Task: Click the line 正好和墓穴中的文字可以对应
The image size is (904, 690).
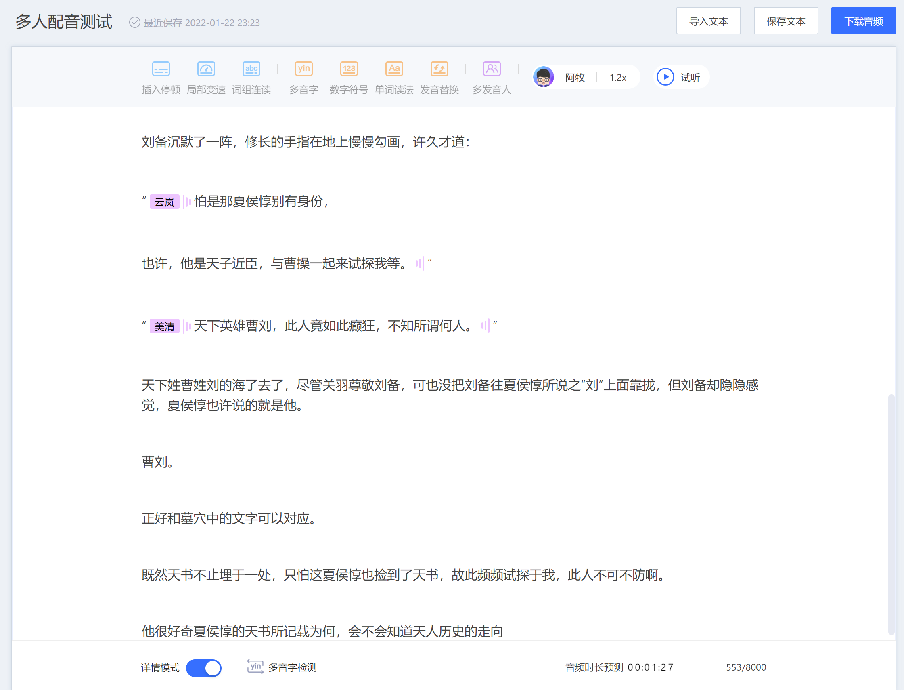Action: pos(229,518)
